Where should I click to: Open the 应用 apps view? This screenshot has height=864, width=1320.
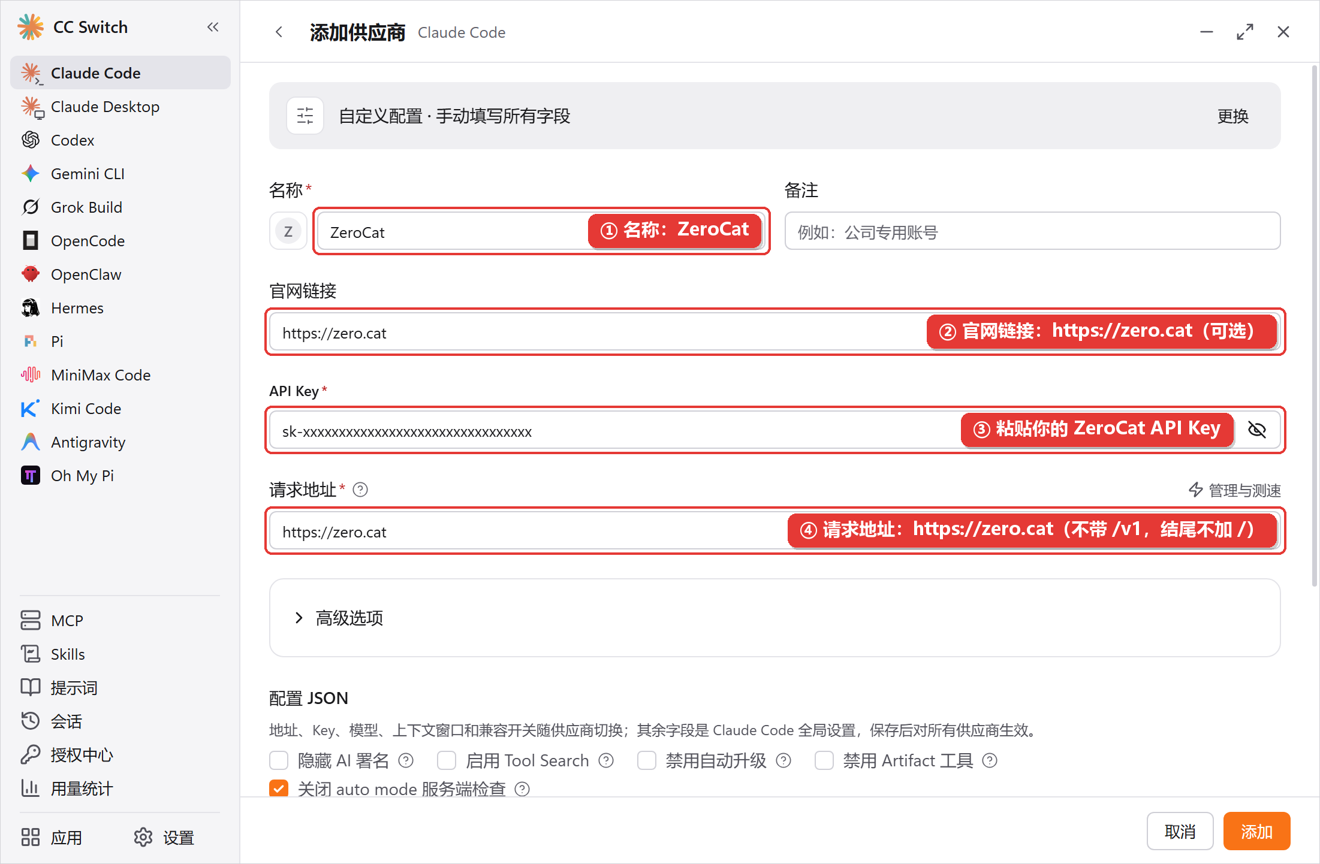pos(52,838)
